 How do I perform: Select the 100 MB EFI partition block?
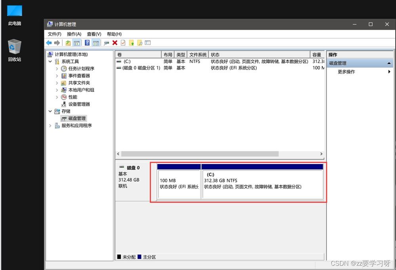[x=179, y=182]
